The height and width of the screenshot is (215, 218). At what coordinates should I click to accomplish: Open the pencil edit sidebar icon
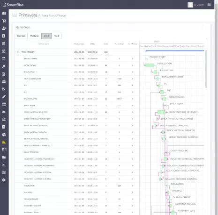(x=4, y=97)
